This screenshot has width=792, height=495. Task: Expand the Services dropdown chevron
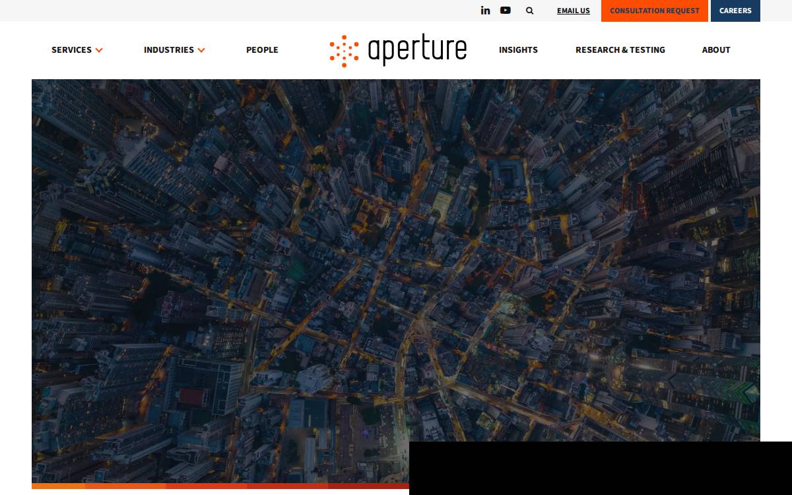pos(99,50)
